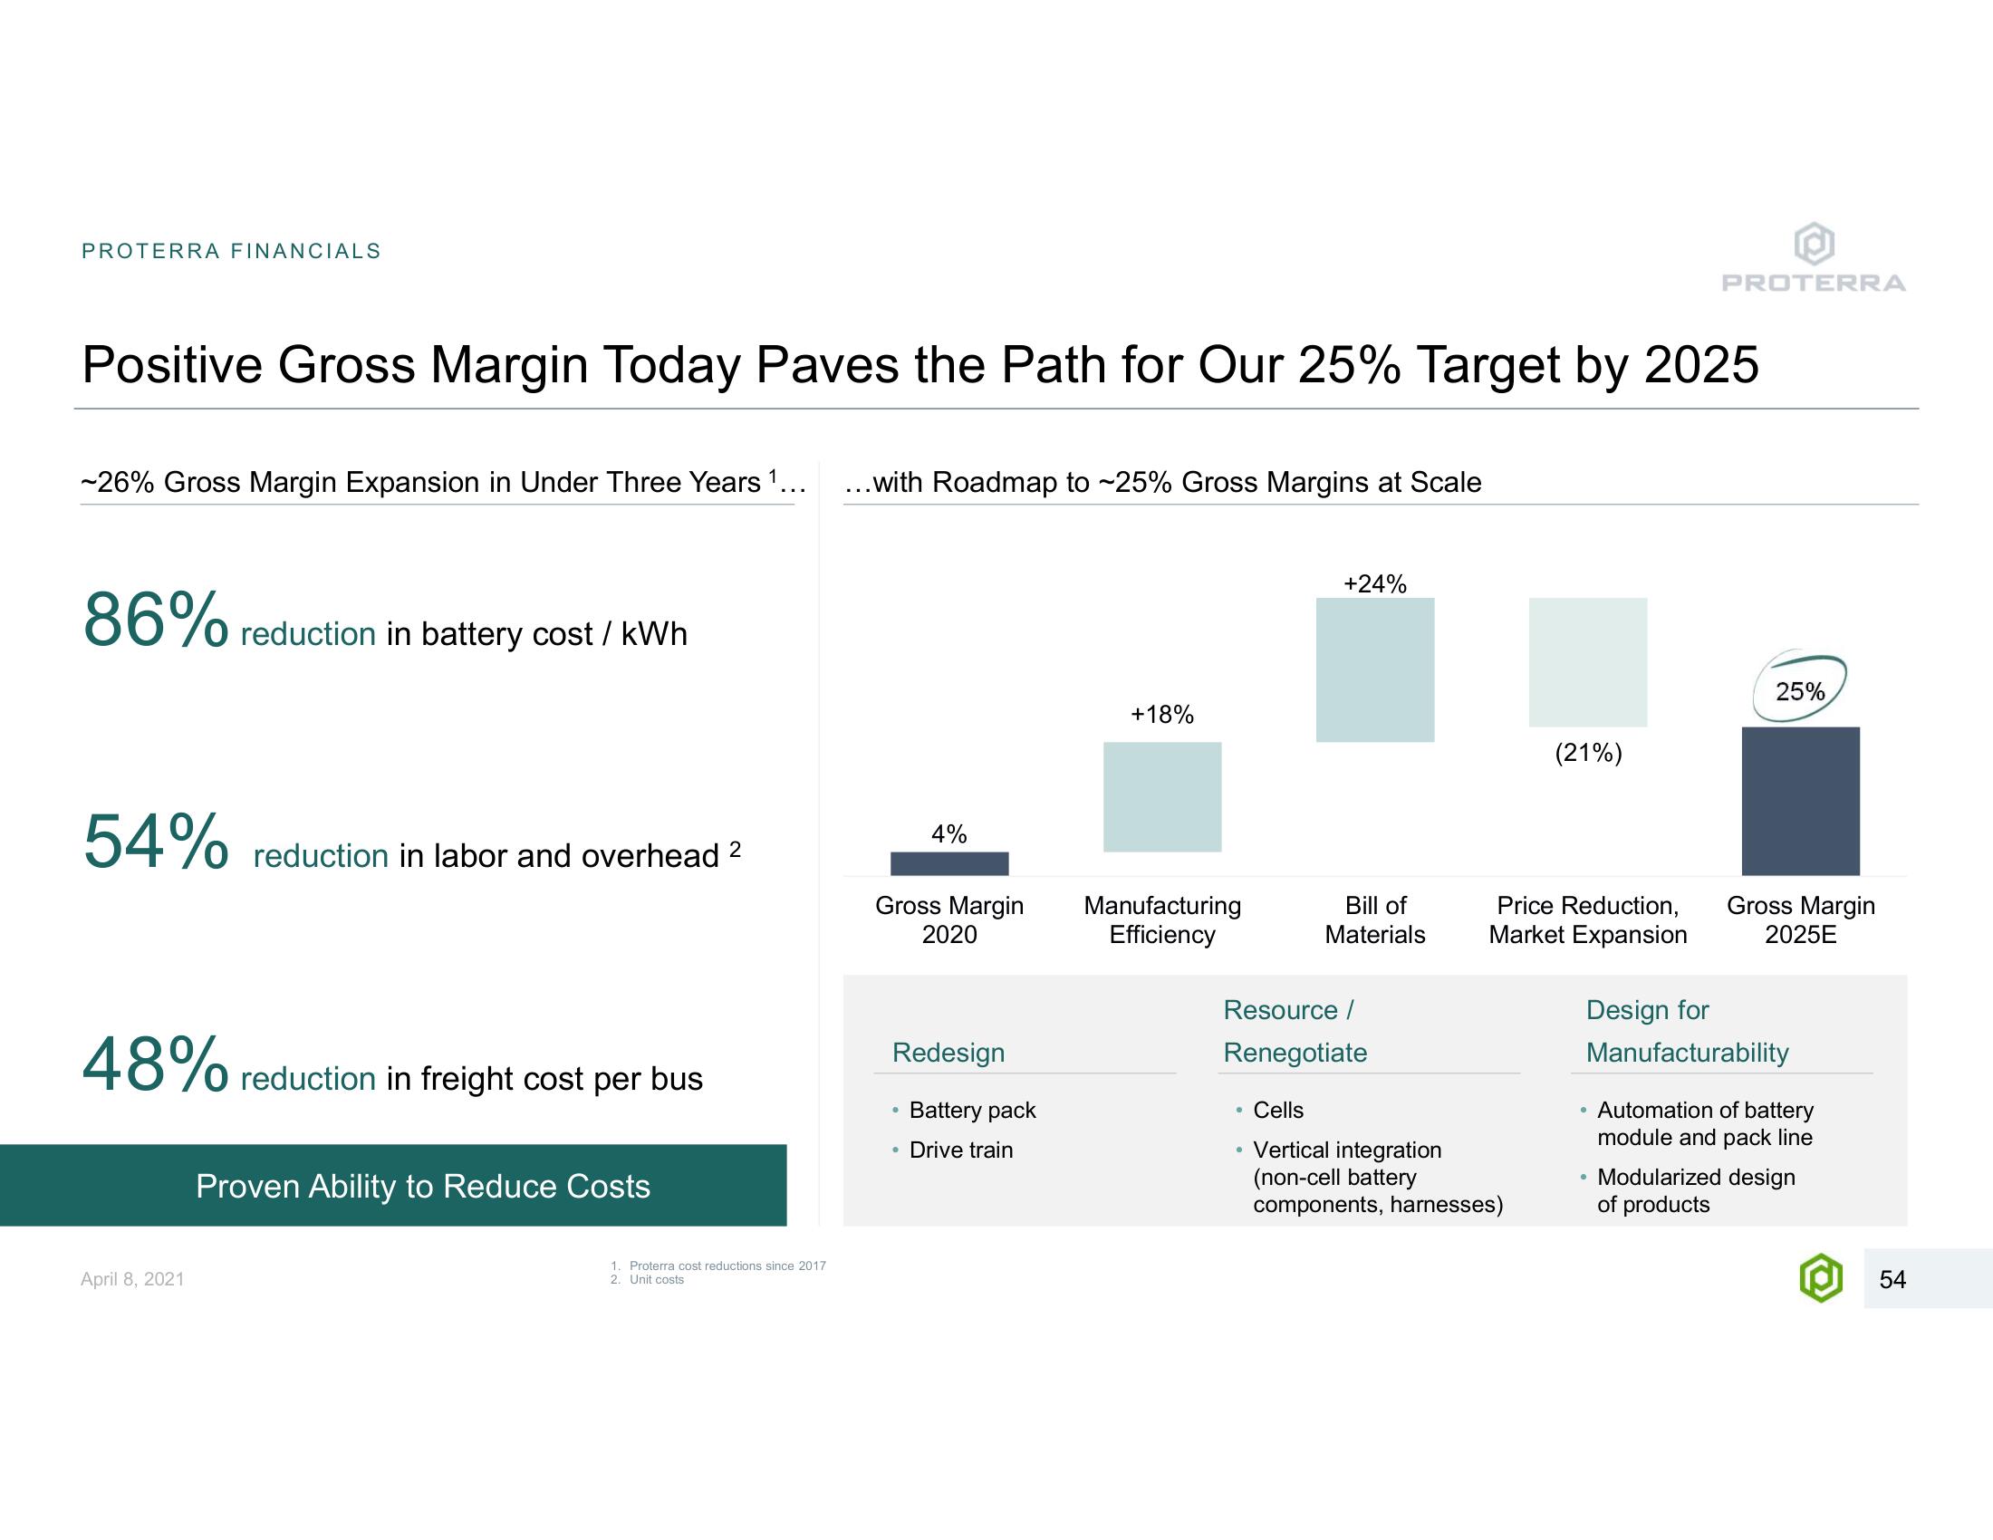Click the 'Vertical integration' bullet
Screen dimensions: 1993x1540
click(x=1378, y=1177)
